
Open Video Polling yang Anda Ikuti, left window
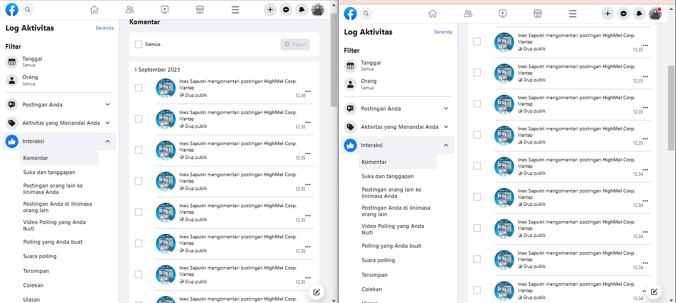pyautogui.click(x=54, y=226)
